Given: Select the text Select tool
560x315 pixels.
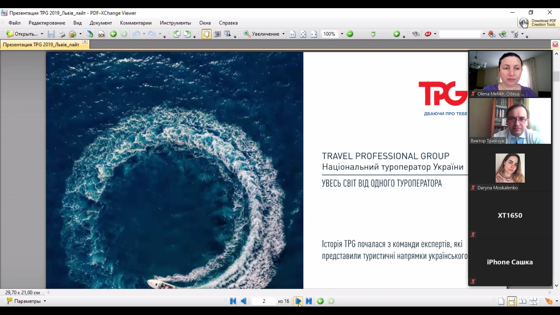Looking at the screenshot, I should 228,34.
